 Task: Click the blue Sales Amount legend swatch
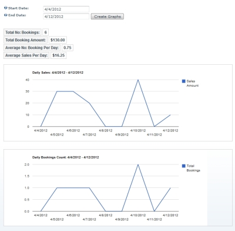(184, 81)
